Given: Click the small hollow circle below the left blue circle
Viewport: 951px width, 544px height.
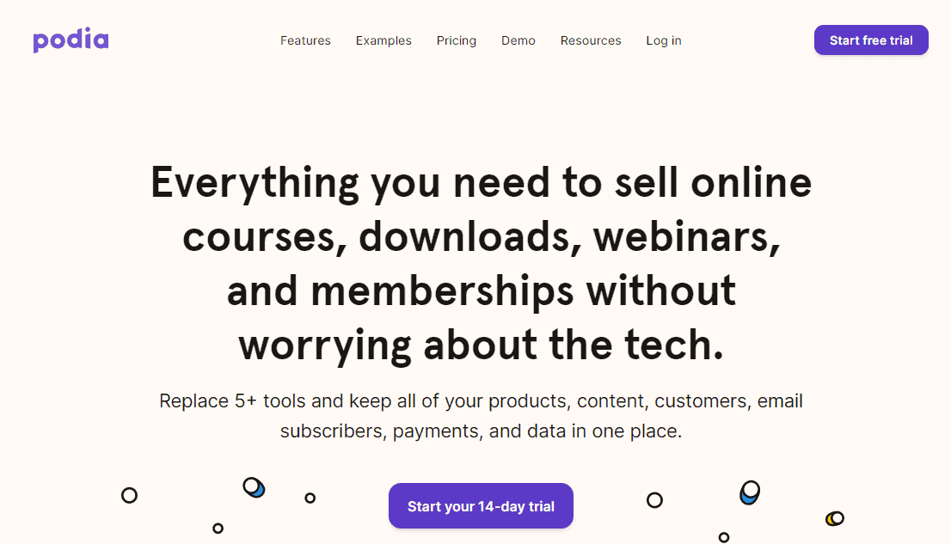Looking at the screenshot, I should [x=218, y=528].
